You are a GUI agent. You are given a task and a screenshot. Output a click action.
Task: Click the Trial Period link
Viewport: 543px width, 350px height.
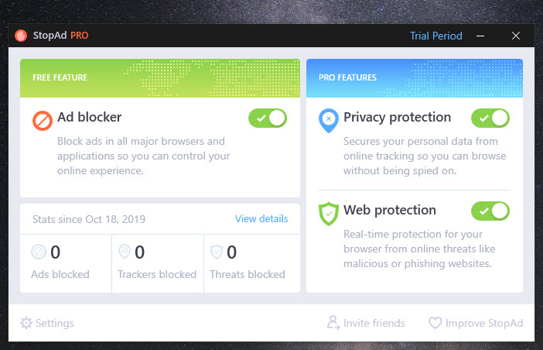click(x=435, y=36)
